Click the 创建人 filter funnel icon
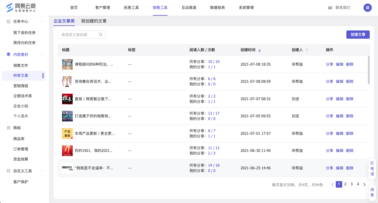The height and width of the screenshot is (203, 378). (307, 50)
